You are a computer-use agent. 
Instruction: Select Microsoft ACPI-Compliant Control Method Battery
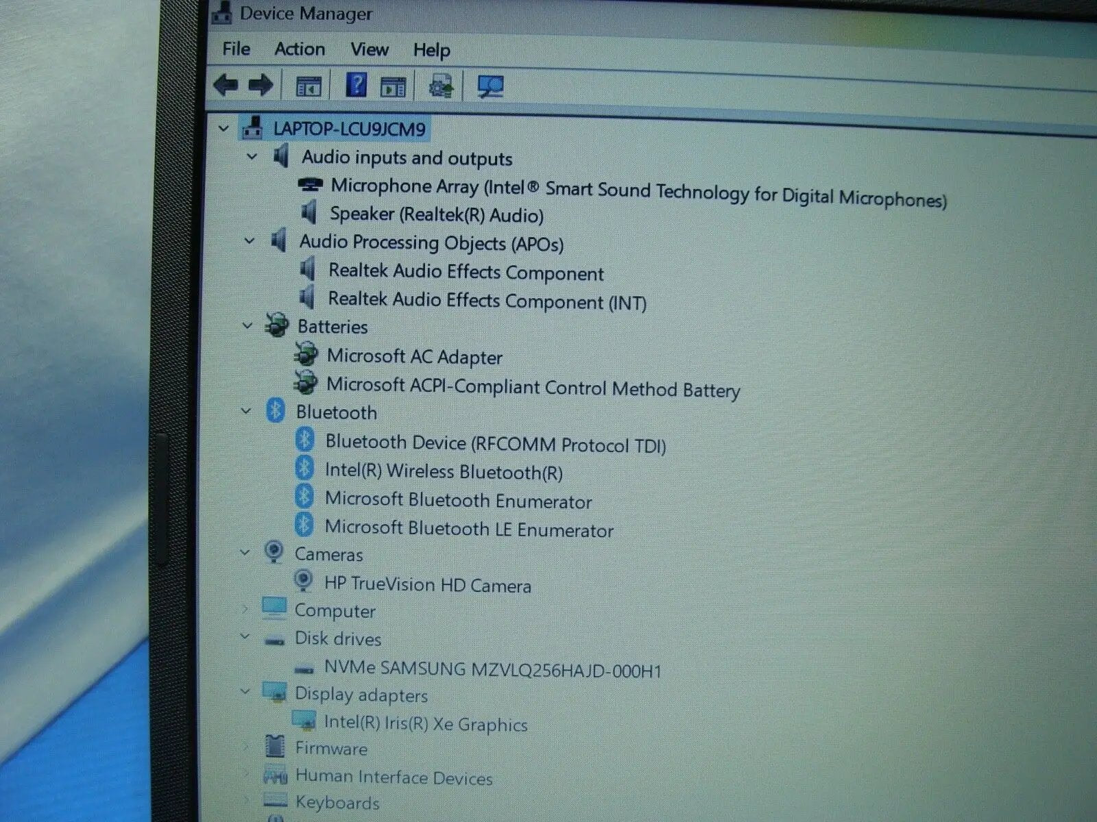pos(533,387)
